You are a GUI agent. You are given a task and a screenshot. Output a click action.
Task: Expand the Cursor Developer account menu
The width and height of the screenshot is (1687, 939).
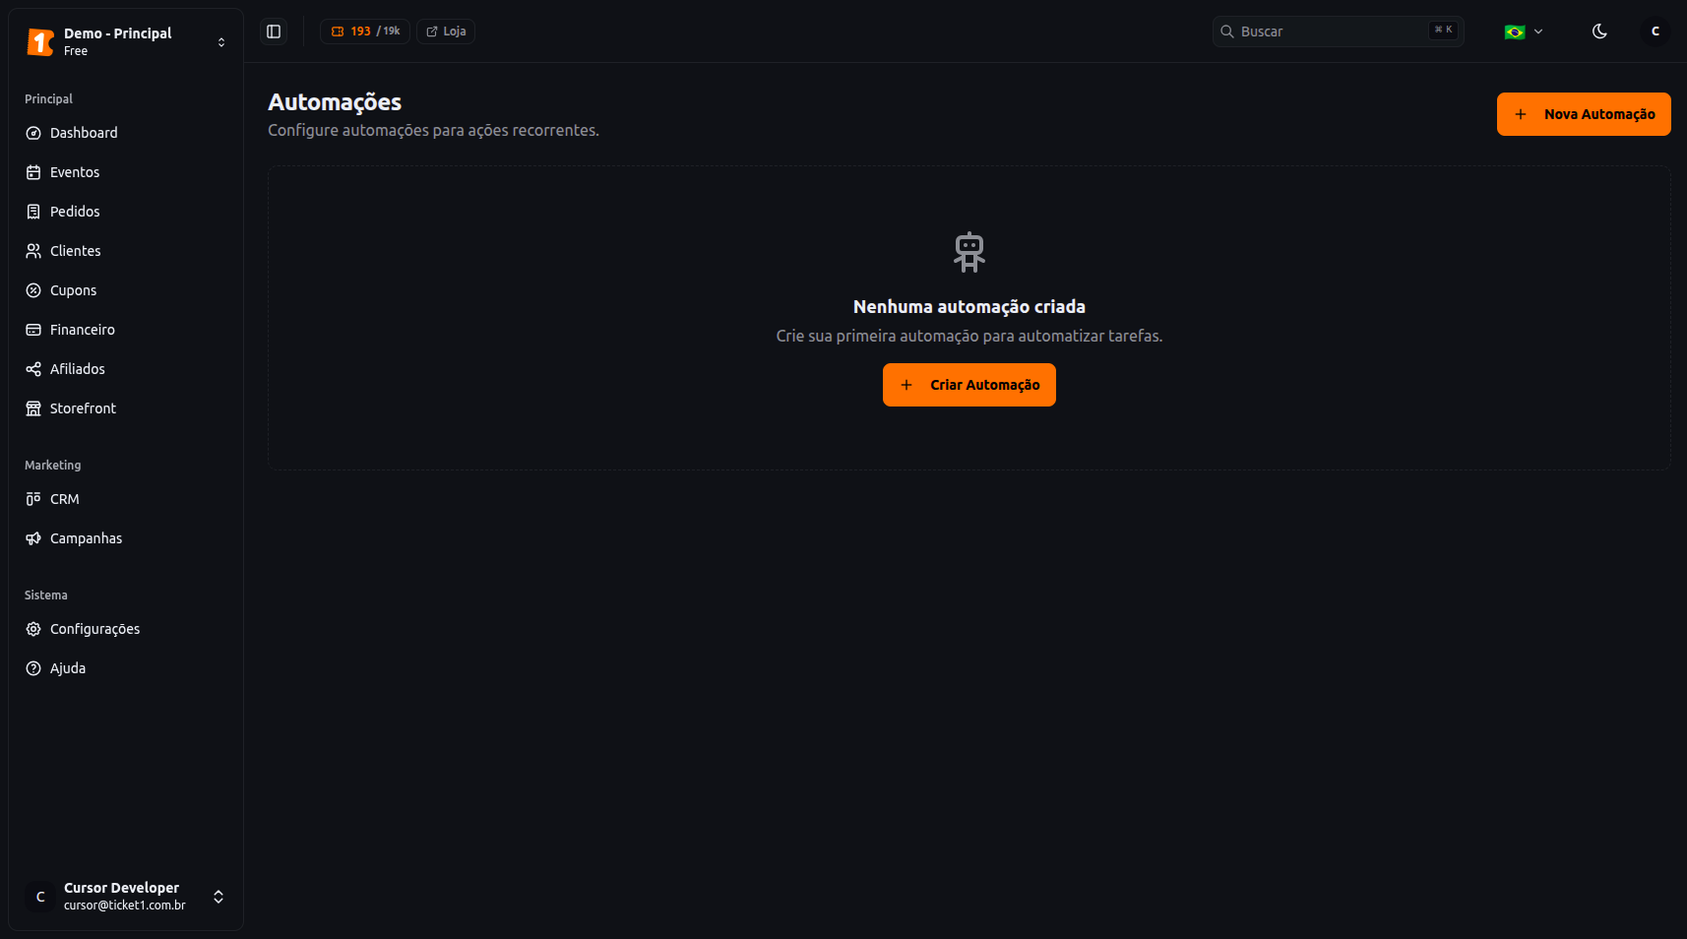coord(126,896)
